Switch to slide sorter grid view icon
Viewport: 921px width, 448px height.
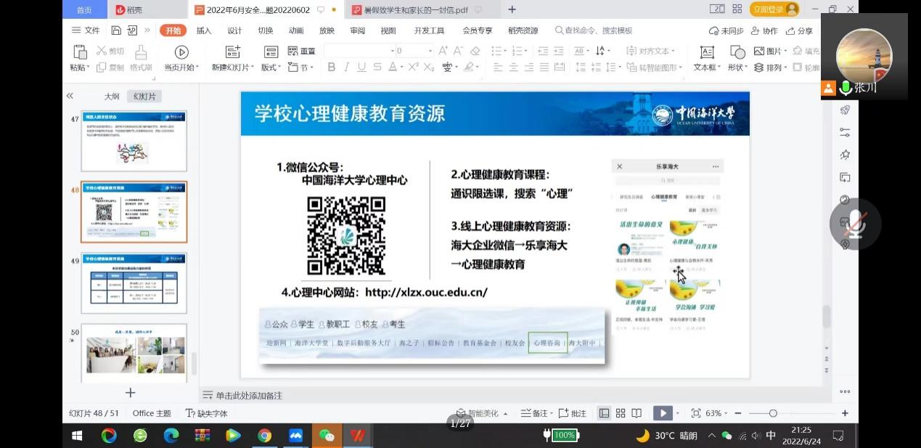pos(621,413)
